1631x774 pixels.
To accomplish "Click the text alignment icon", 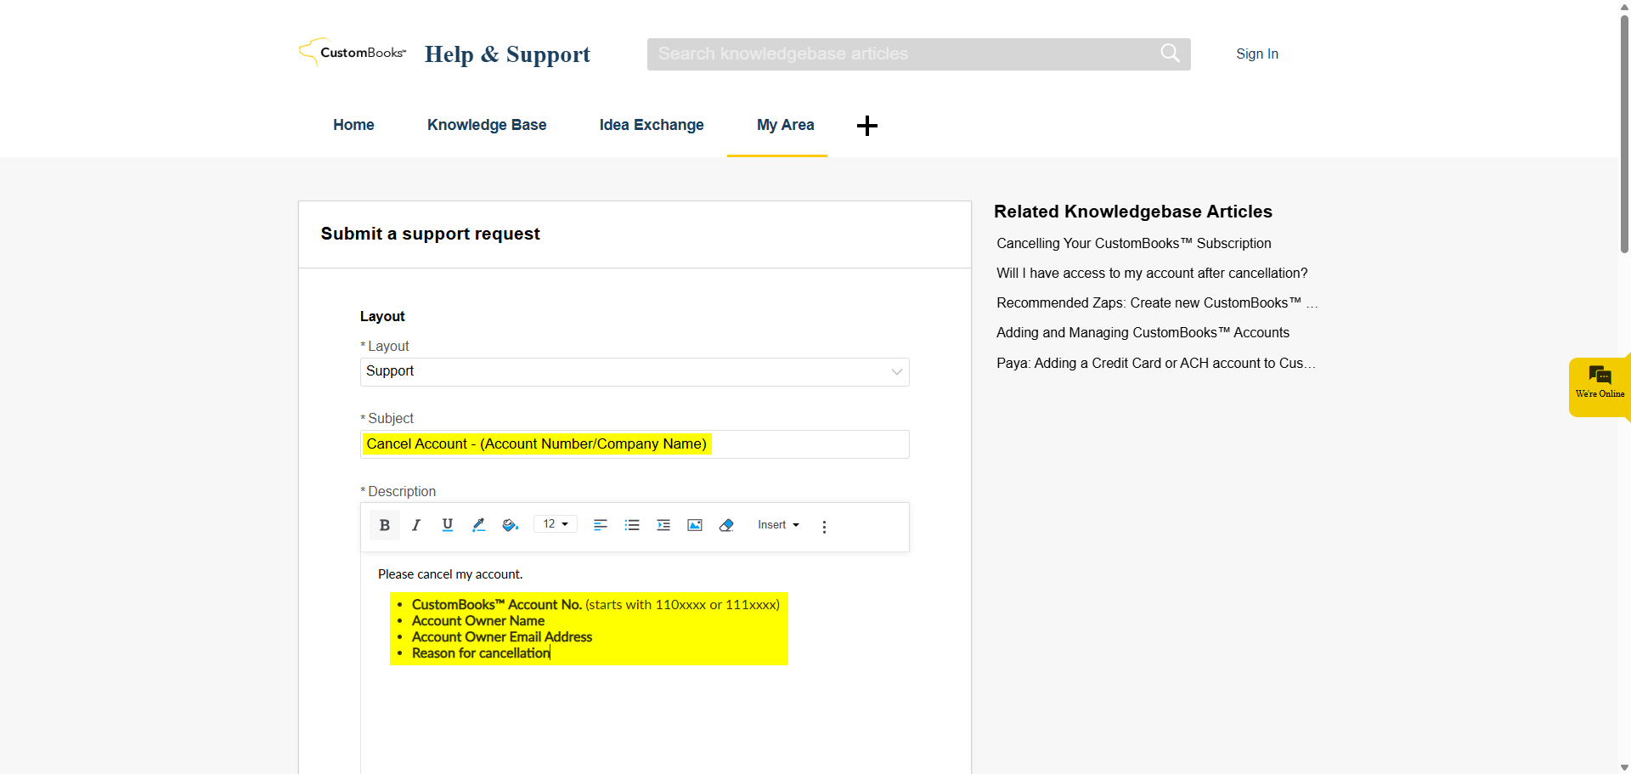I will pos(601,525).
